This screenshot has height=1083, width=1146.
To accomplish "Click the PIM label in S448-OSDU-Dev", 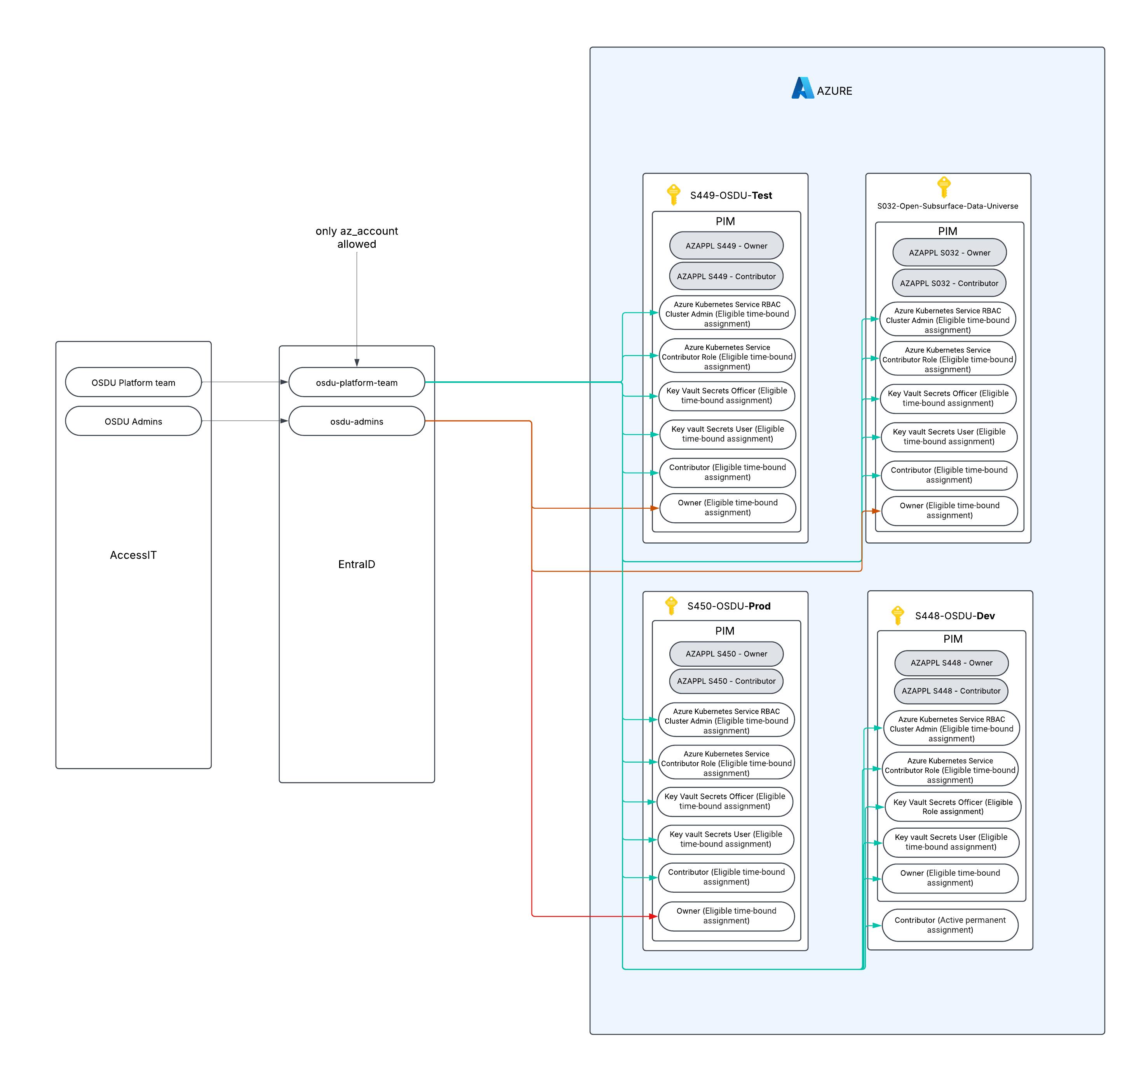I will point(953,638).
